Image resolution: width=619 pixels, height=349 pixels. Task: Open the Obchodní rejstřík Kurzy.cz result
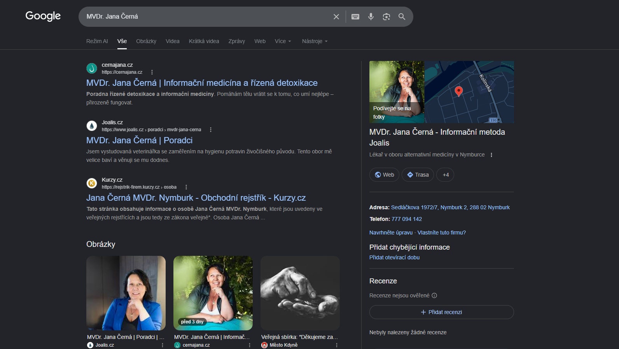(x=196, y=198)
